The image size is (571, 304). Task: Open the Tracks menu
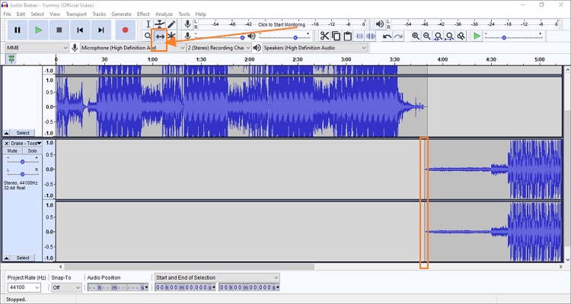[99, 14]
